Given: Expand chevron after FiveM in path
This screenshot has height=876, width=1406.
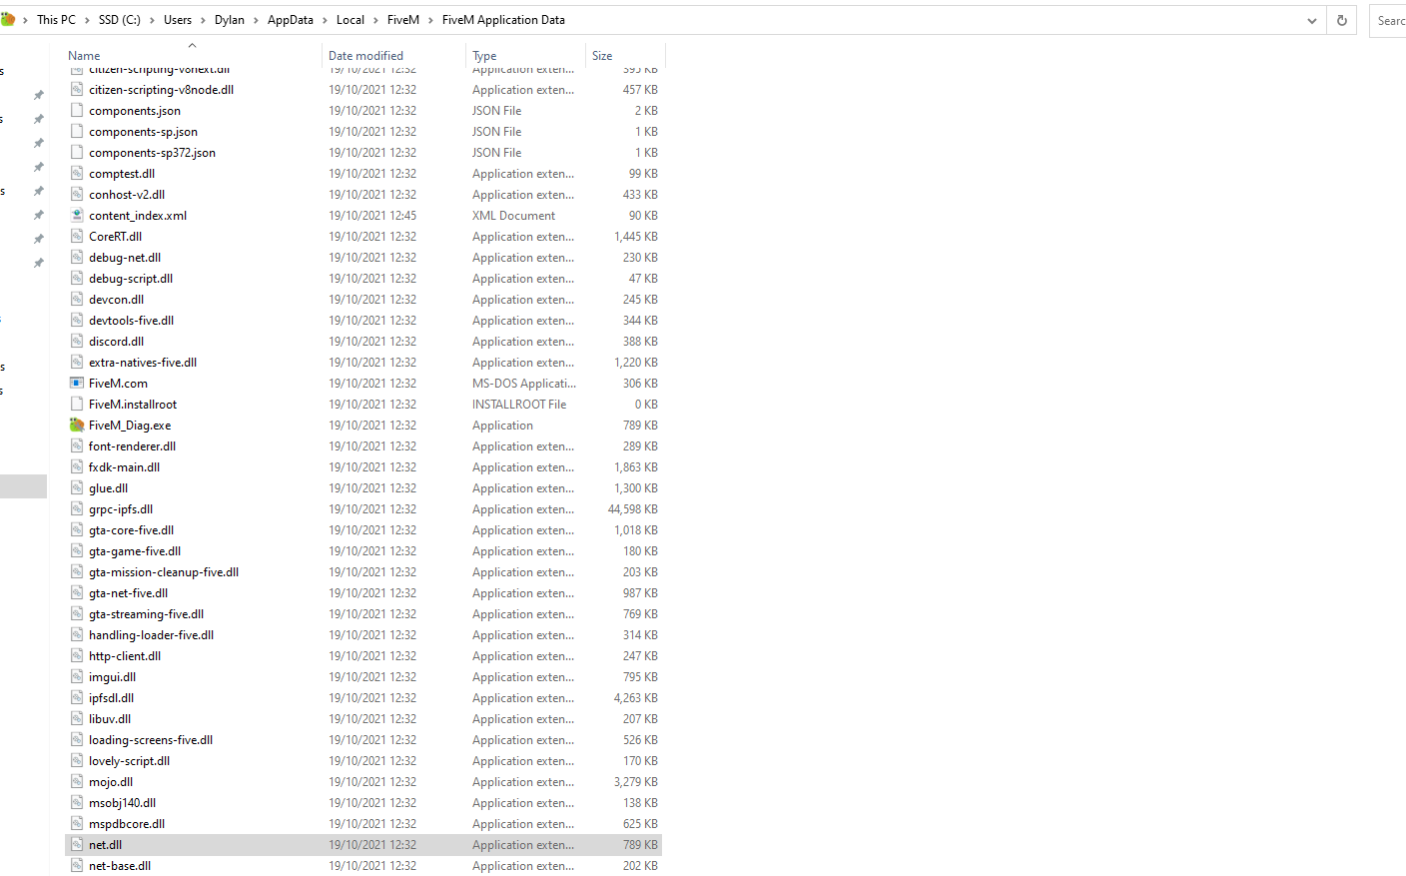Looking at the screenshot, I should pos(431,20).
